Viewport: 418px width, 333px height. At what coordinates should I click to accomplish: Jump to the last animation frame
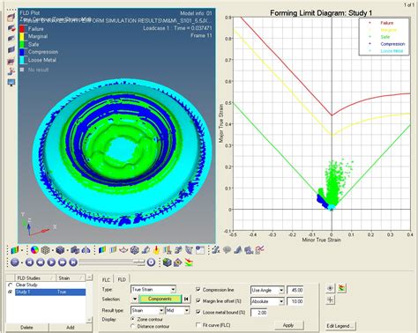(x=73, y=263)
